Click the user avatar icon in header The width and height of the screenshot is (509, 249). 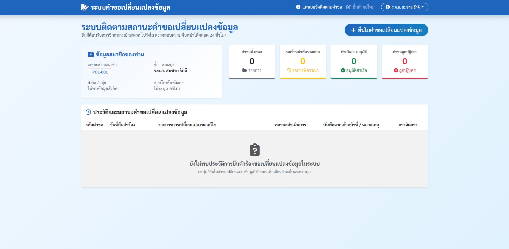click(x=388, y=7)
